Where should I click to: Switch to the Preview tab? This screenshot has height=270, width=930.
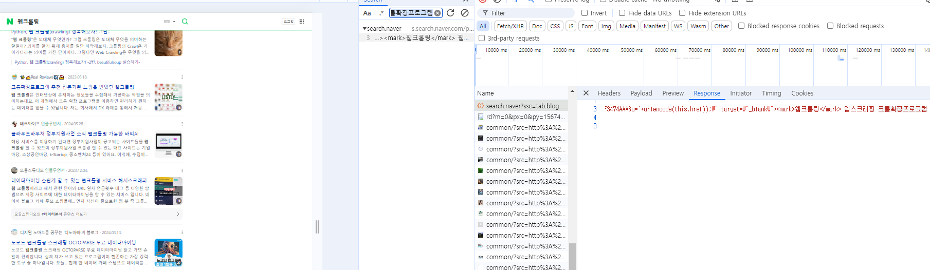673,93
